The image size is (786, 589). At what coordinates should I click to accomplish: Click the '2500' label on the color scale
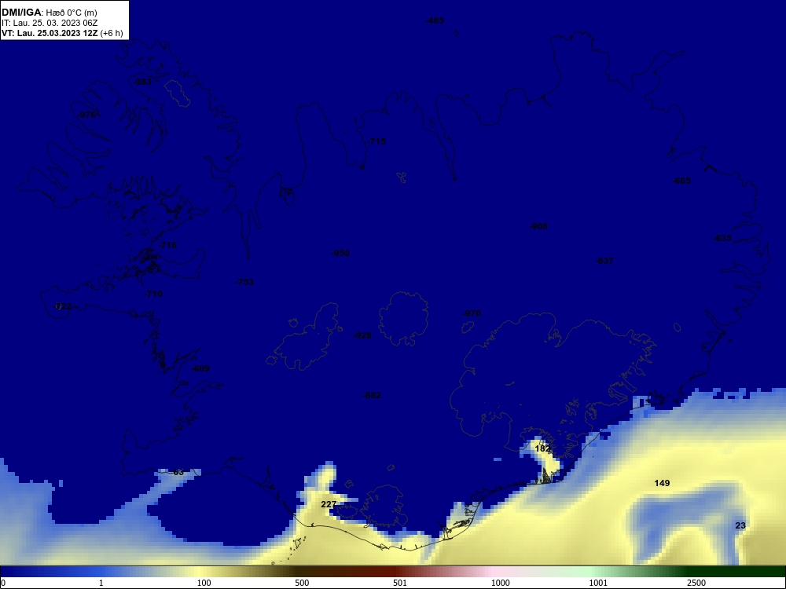click(x=696, y=583)
